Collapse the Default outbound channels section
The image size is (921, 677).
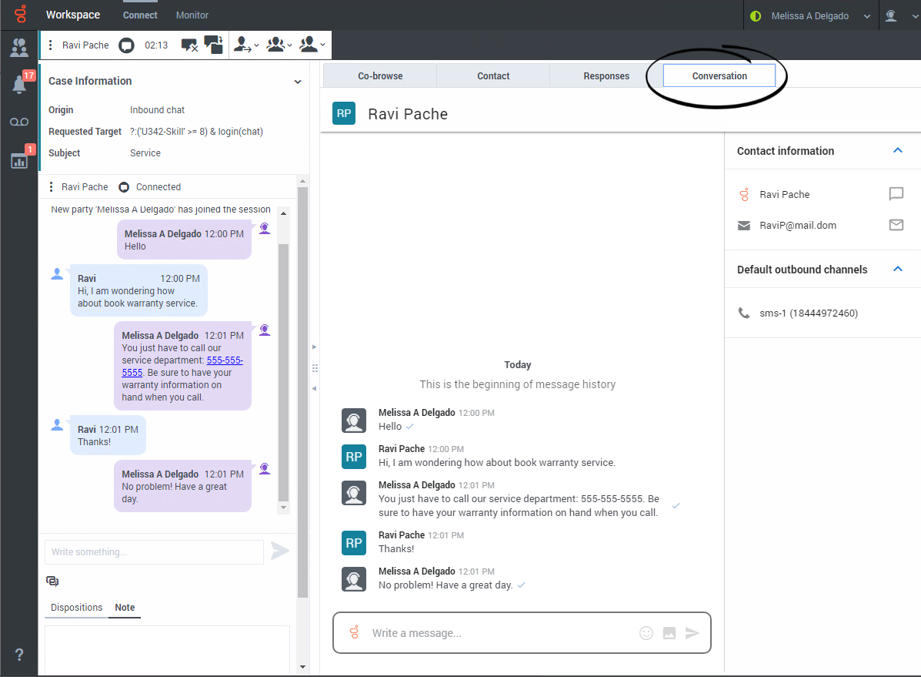897,270
